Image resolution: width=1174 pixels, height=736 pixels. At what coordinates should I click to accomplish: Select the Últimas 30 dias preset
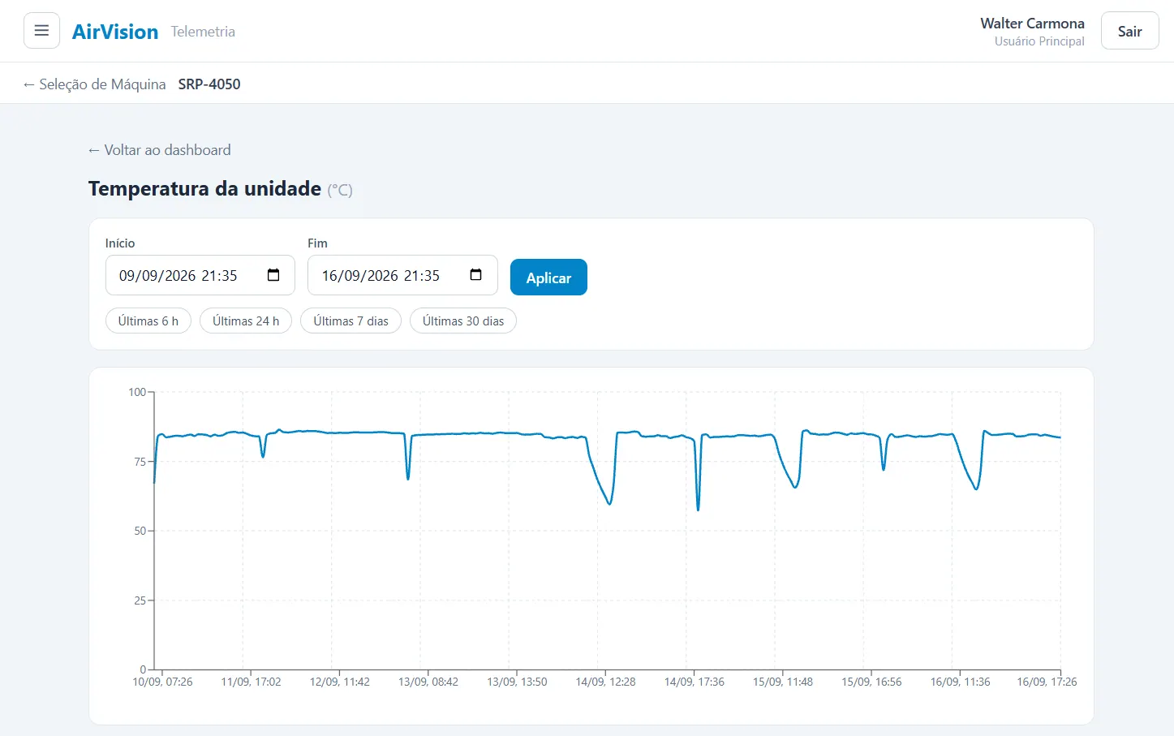[x=463, y=321]
